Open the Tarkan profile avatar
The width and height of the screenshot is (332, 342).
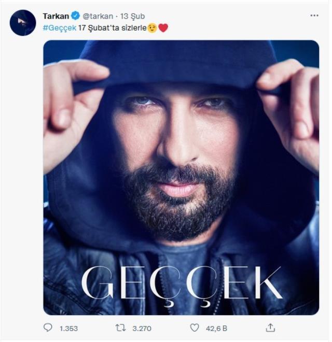tap(23, 23)
